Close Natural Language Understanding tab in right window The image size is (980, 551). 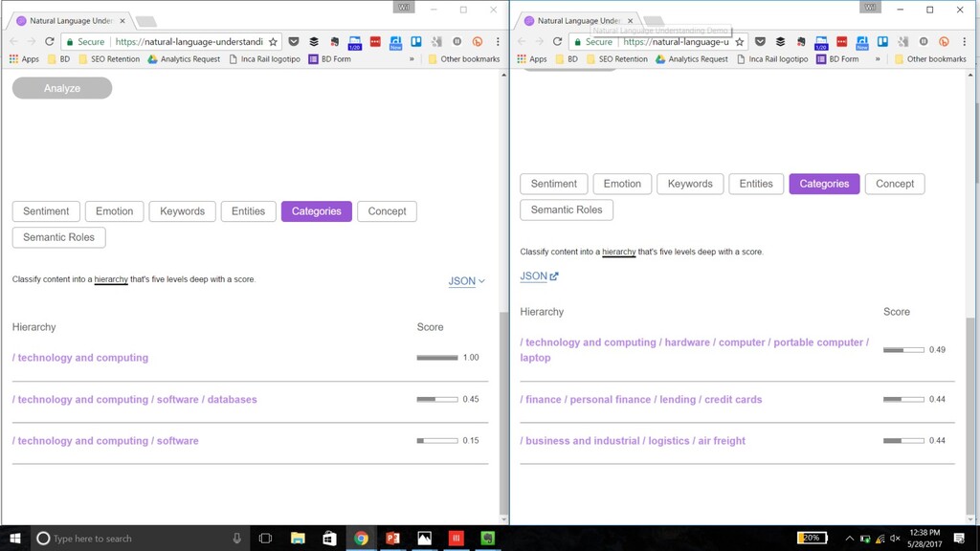[630, 21]
